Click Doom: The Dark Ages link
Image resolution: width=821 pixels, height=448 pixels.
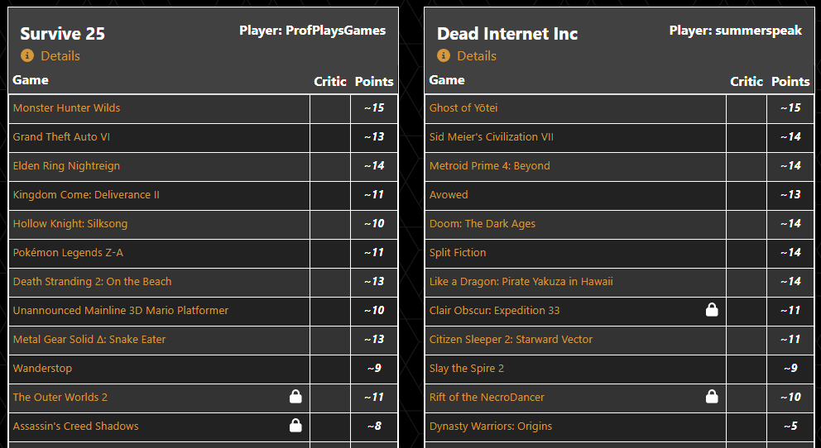483,224
